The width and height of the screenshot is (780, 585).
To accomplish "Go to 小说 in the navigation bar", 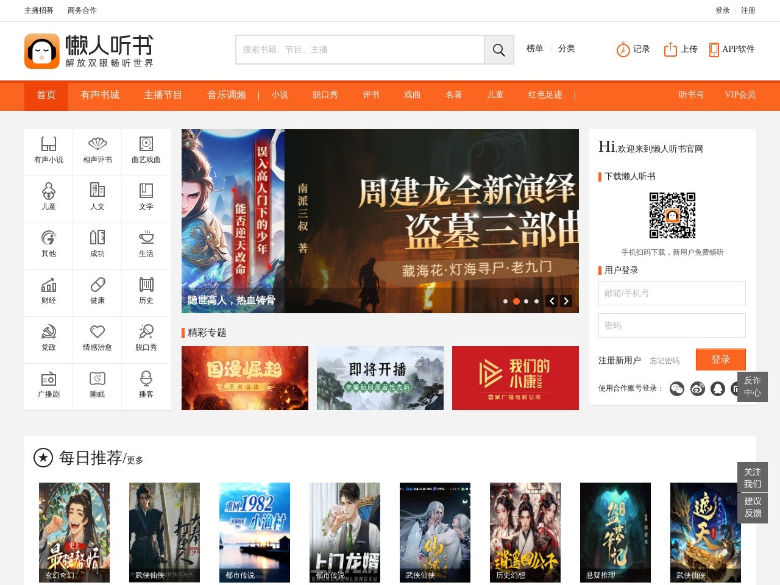I will tap(280, 95).
